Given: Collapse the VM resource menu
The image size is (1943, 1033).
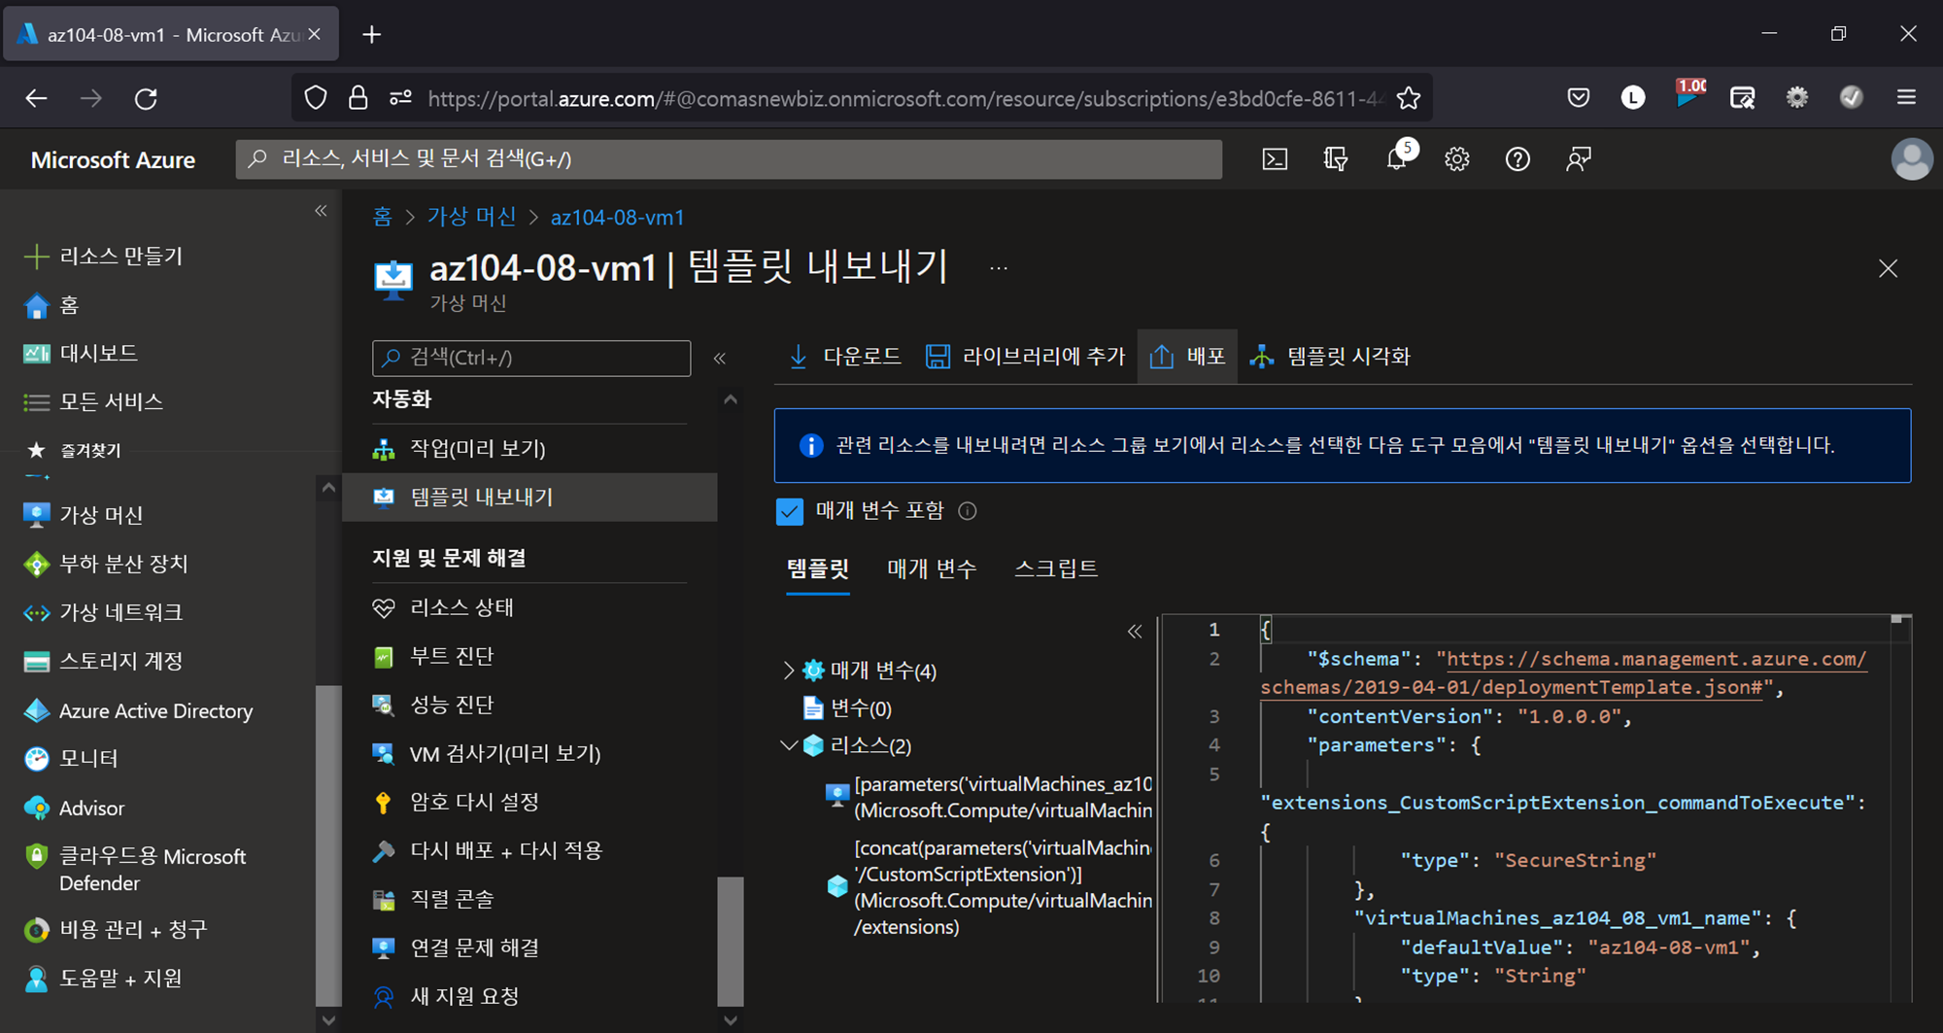Looking at the screenshot, I should click(x=720, y=359).
